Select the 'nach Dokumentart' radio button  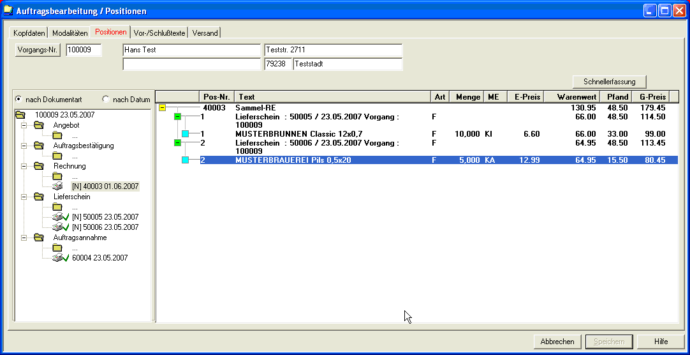click(x=18, y=99)
